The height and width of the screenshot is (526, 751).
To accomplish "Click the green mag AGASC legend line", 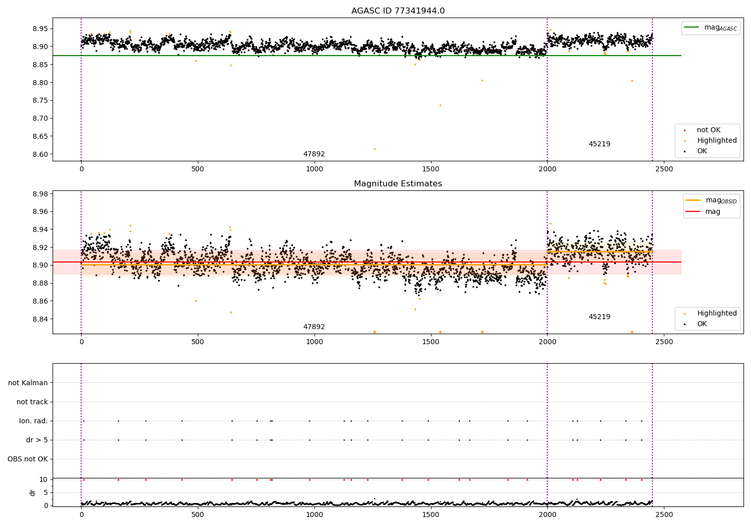I will [x=691, y=28].
